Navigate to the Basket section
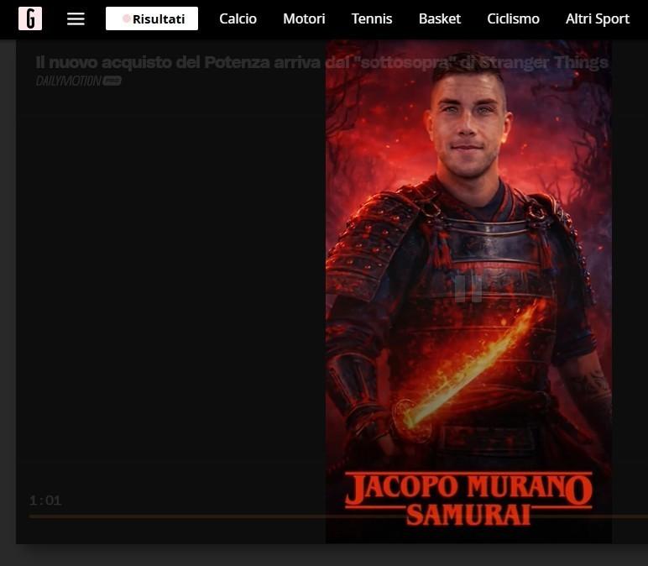Screen dimensions: 648x566 [440, 18]
